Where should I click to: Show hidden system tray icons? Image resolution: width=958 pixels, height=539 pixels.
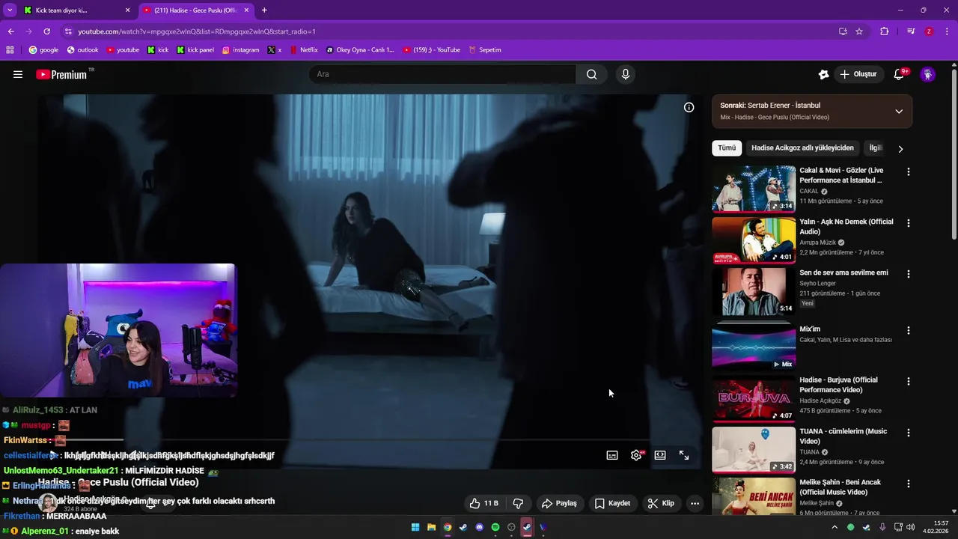(835, 527)
